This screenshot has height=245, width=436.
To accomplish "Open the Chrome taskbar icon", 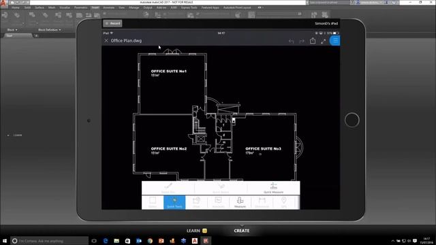I will click(x=150, y=241).
